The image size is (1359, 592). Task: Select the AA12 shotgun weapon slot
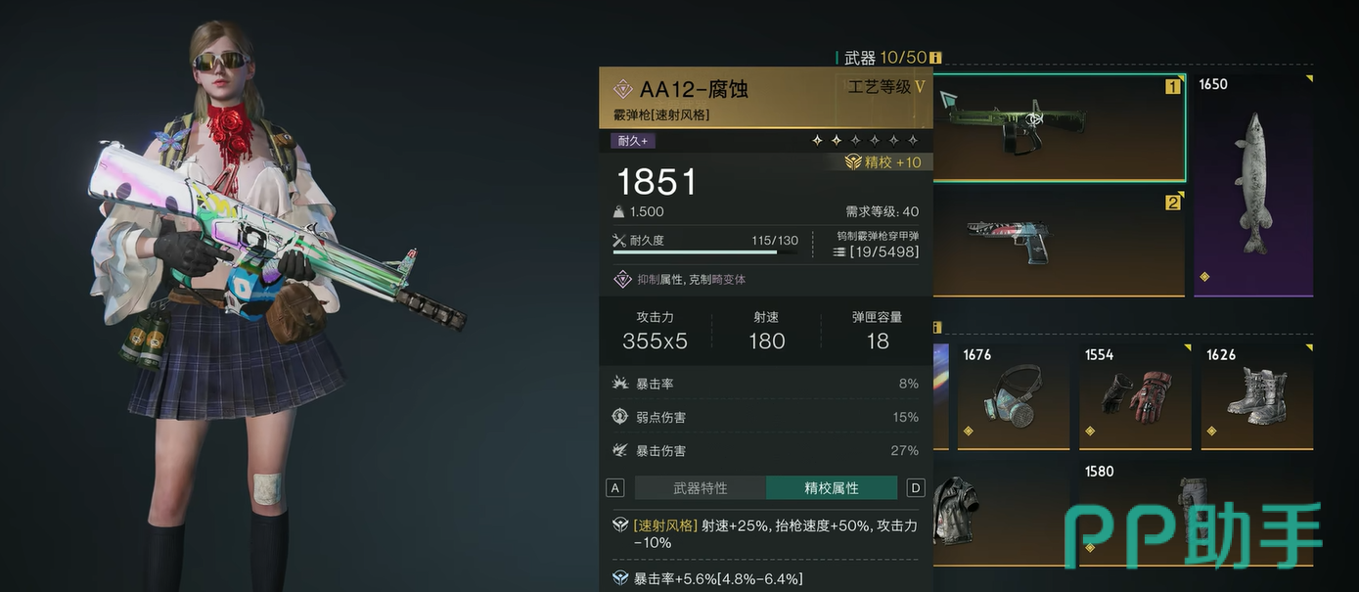1060,128
